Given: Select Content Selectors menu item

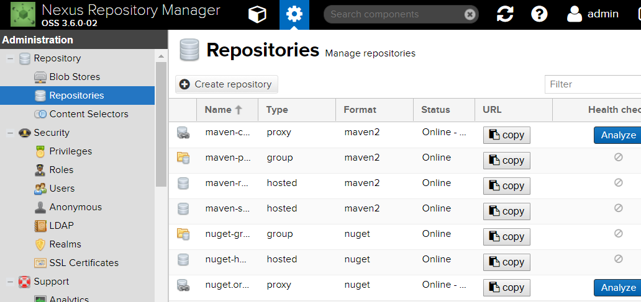Looking at the screenshot, I should (x=88, y=114).
